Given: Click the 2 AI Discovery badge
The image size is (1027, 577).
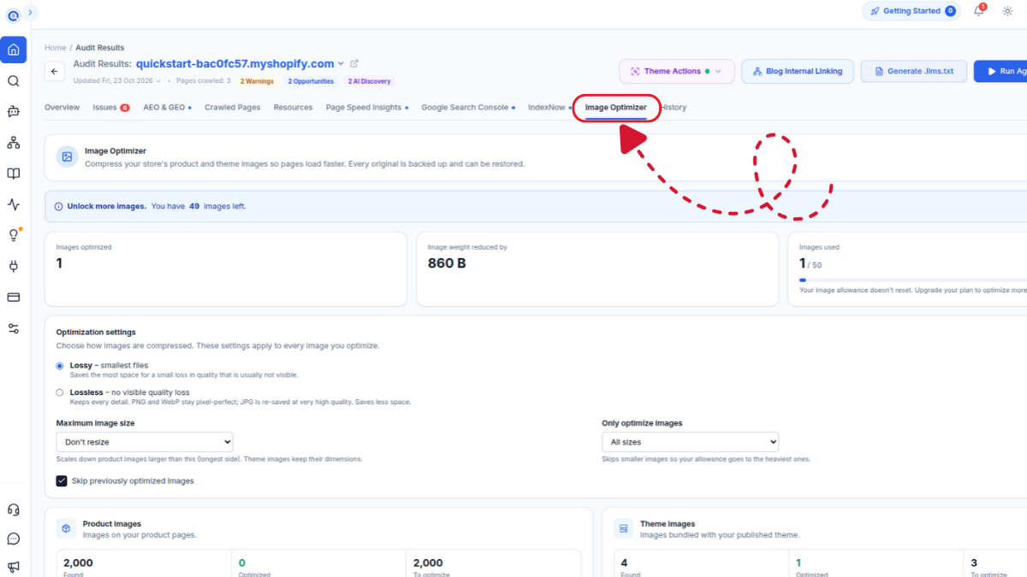Looking at the screenshot, I should click(x=369, y=81).
